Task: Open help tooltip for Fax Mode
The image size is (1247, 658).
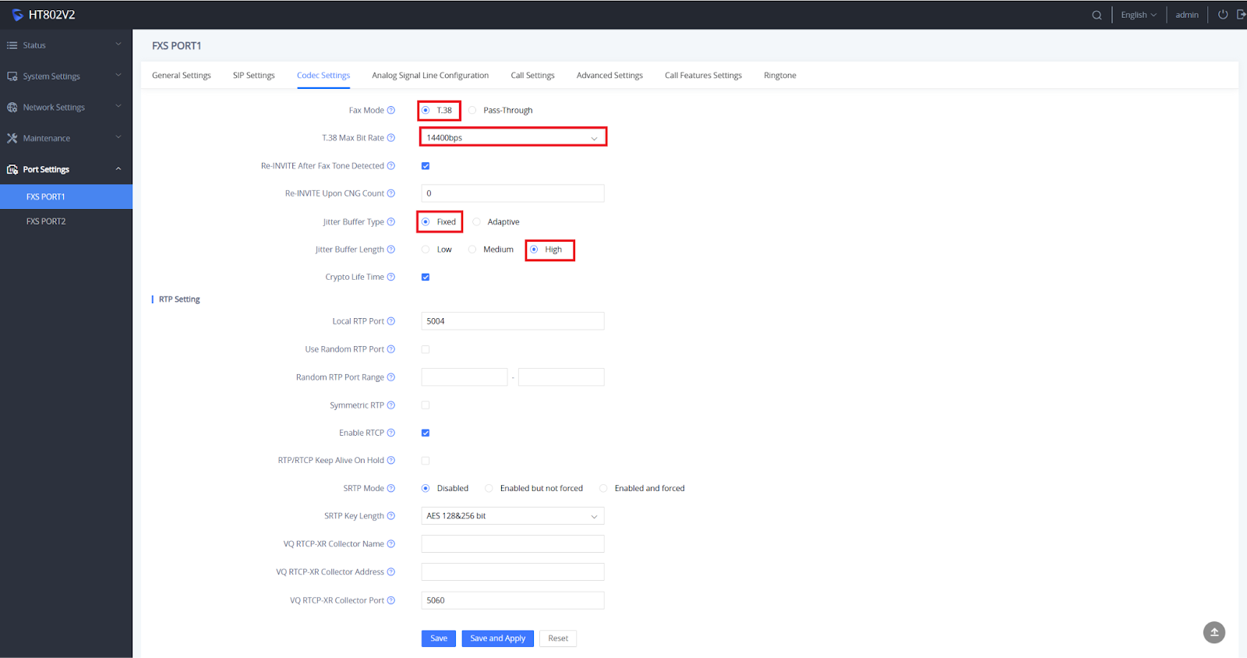Action: point(391,110)
